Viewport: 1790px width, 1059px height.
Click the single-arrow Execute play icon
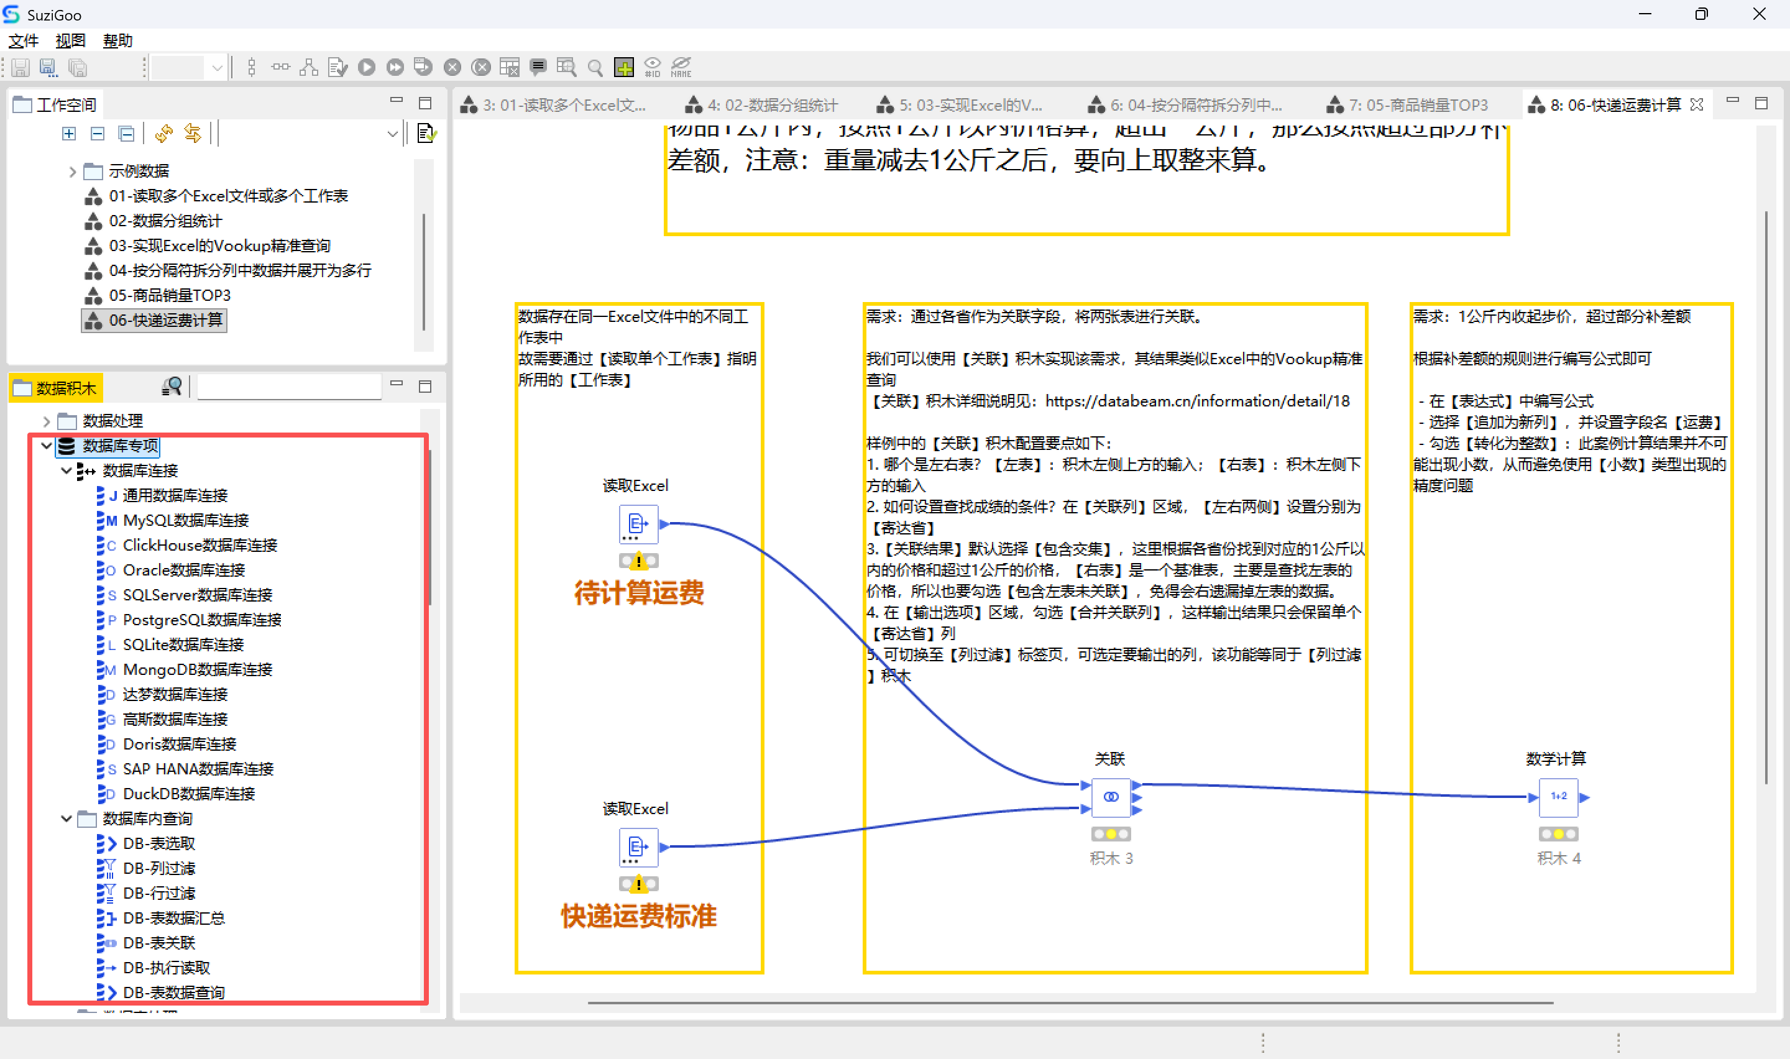click(x=367, y=68)
